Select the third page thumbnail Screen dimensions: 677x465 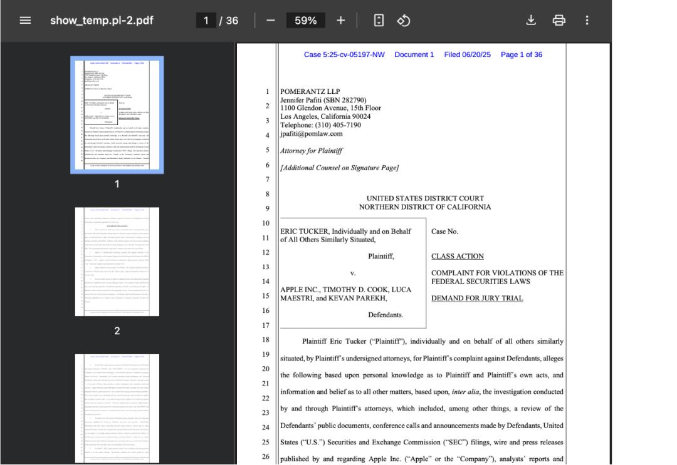[117, 409]
